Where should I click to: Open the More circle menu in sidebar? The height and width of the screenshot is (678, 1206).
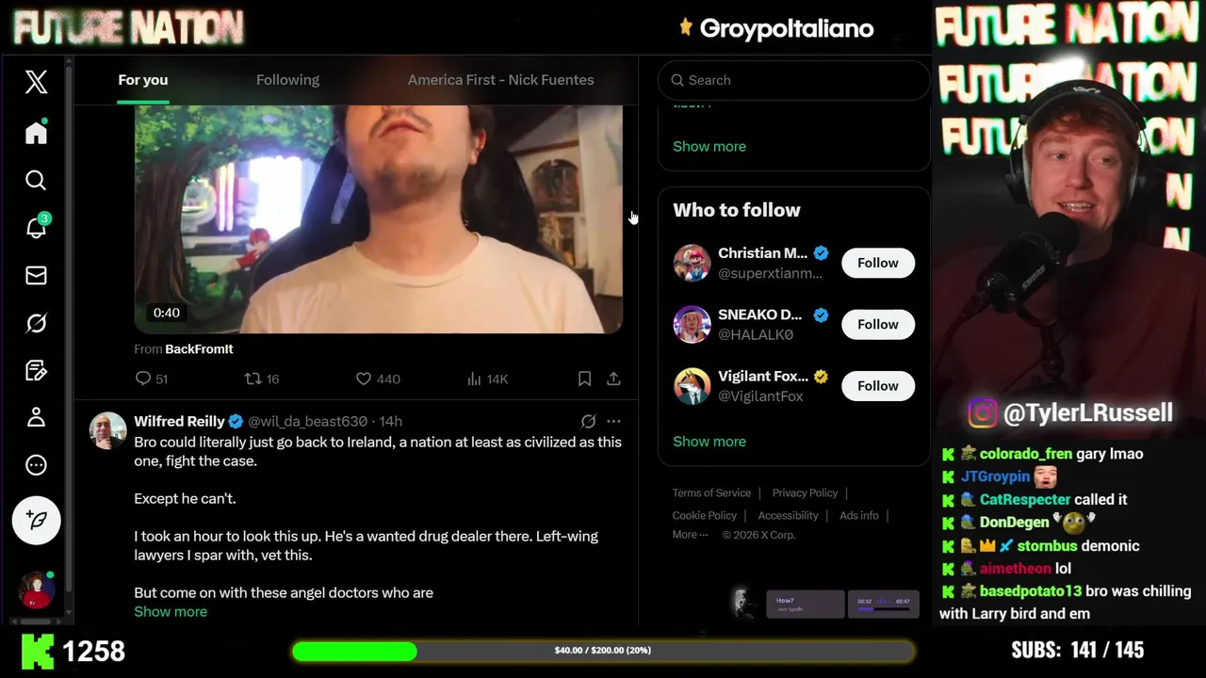point(36,465)
